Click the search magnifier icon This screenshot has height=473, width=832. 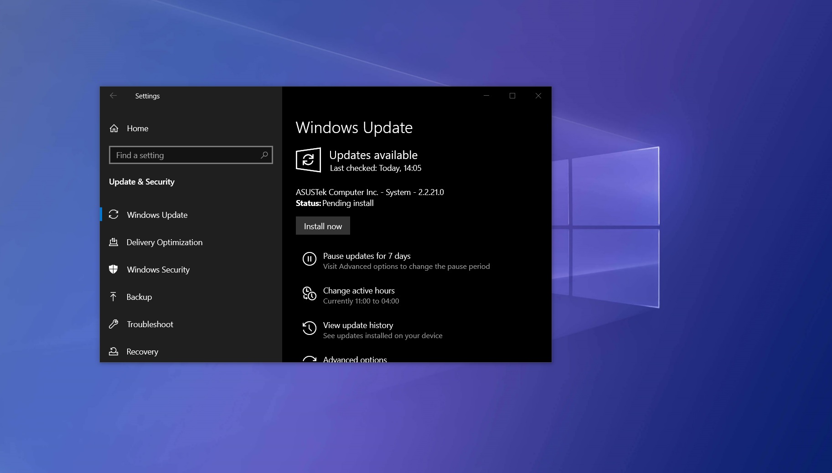(264, 155)
